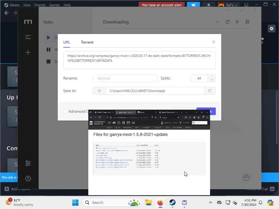Image resolution: width=279 pixels, height=209 pixels.
Task: Click the Motrix logo in the sidebar
Action: tap(28, 22)
